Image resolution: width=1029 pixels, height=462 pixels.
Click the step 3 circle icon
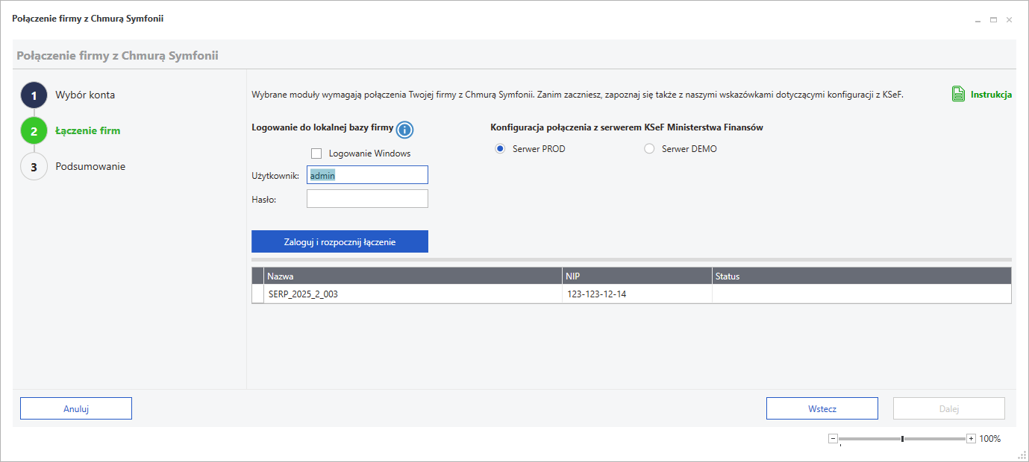pos(34,167)
